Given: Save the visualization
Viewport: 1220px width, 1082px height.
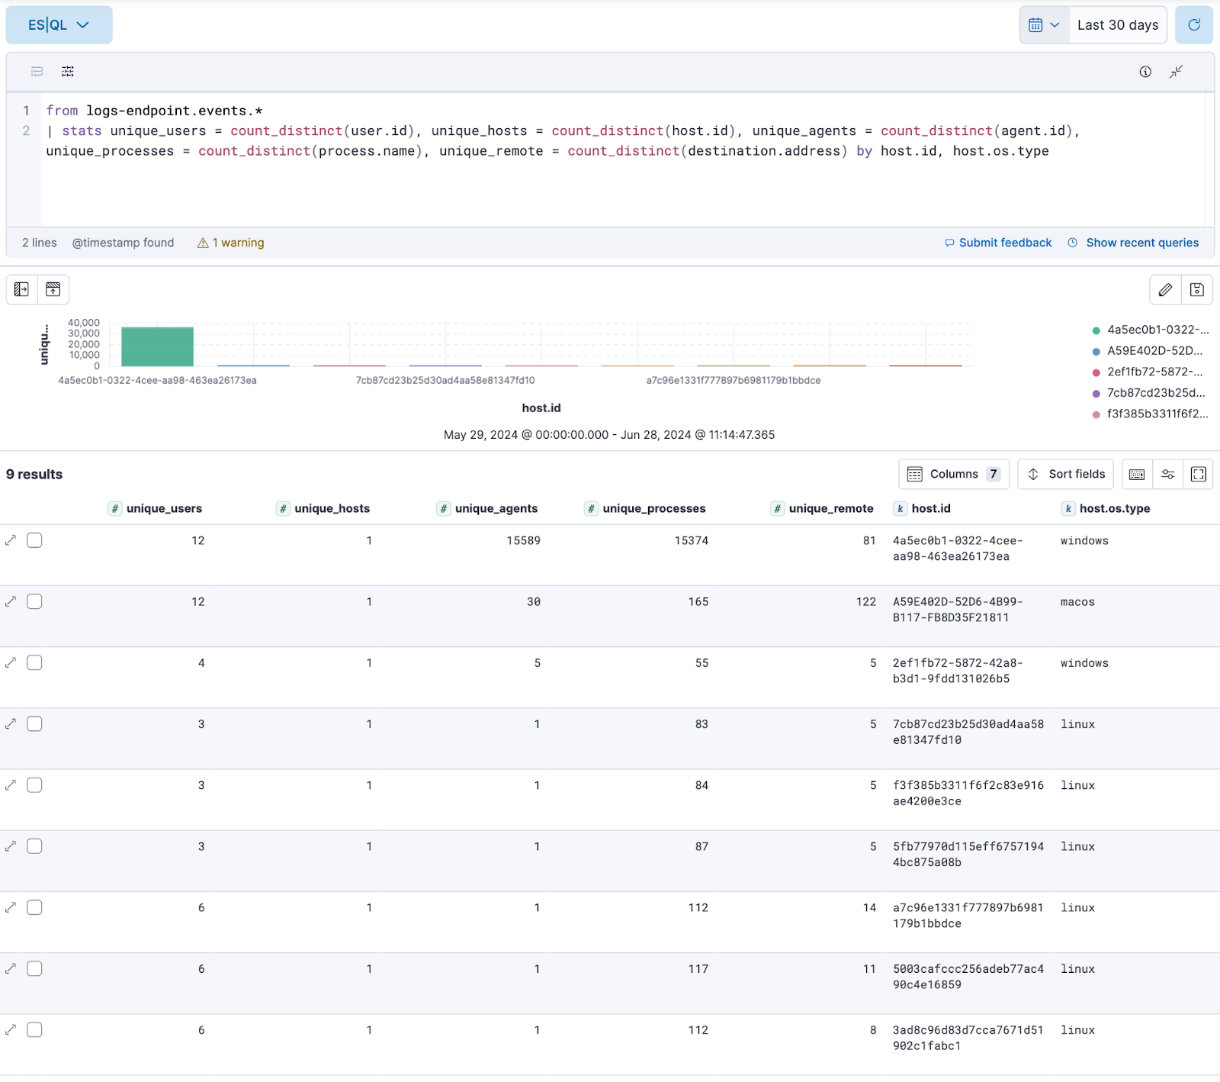Looking at the screenshot, I should point(1197,289).
